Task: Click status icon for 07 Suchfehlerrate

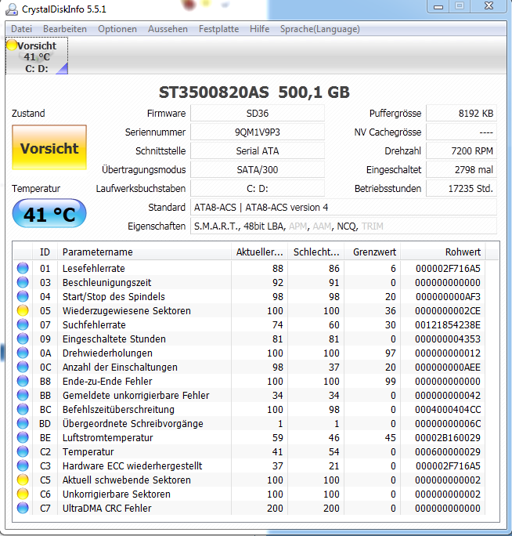Action: (23, 324)
